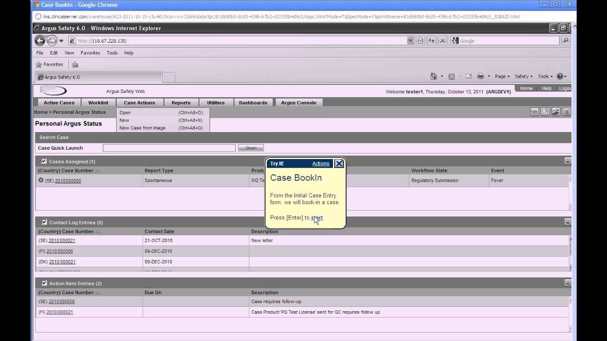Click the Google search box in IE

coord(505,41)
